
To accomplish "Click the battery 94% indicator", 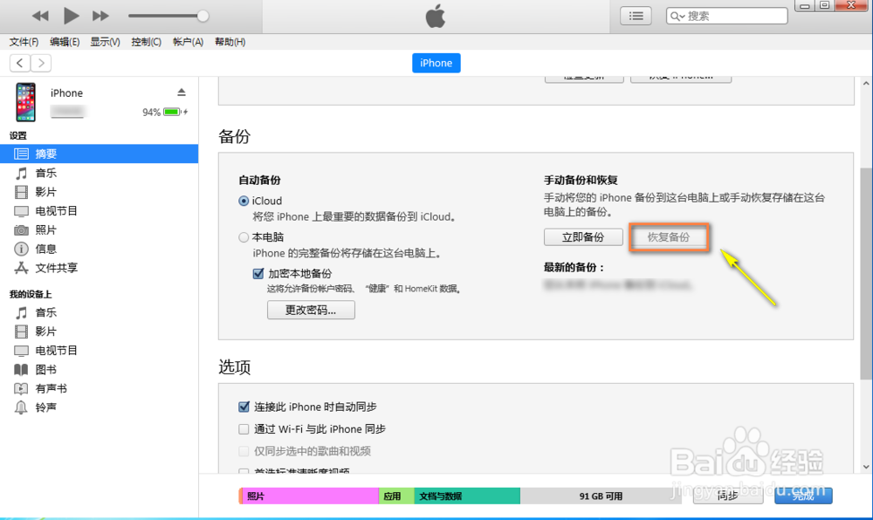I will [165, 112].
